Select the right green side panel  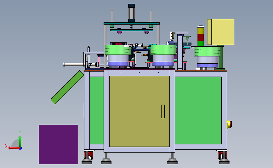pyautogui.click(x=198, y=110)
